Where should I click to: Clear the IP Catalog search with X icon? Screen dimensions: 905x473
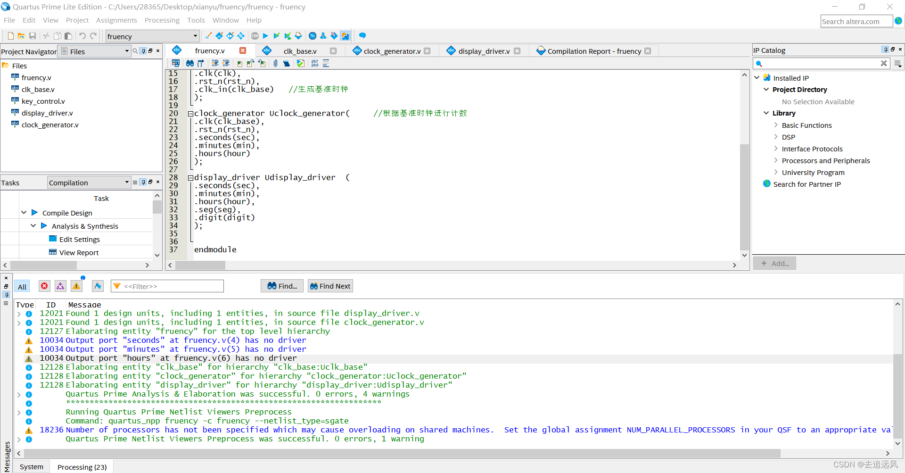click(884, 63)
